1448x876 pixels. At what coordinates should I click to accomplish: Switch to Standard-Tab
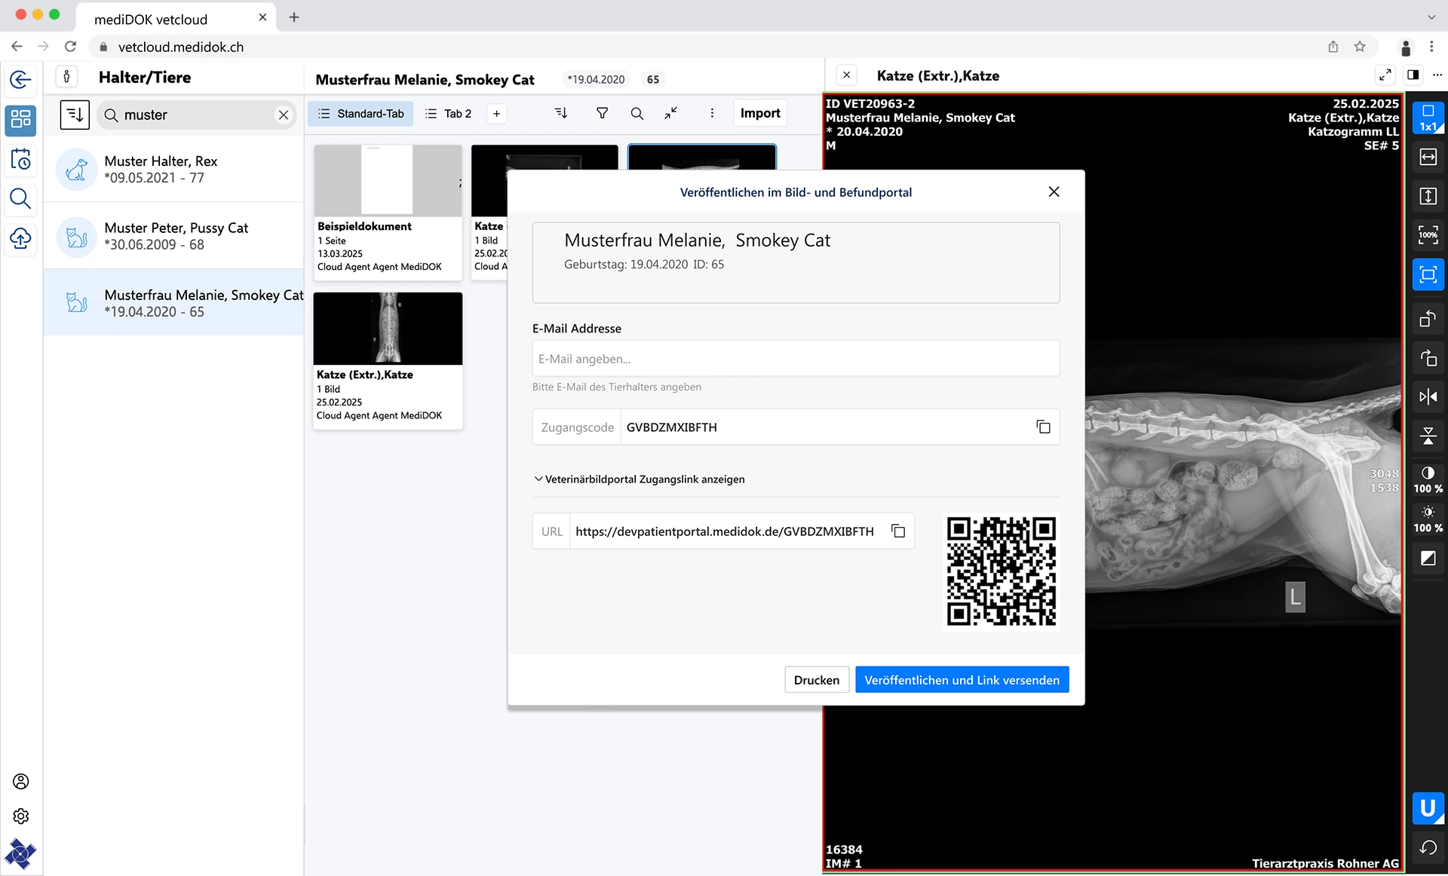(360, 113)
